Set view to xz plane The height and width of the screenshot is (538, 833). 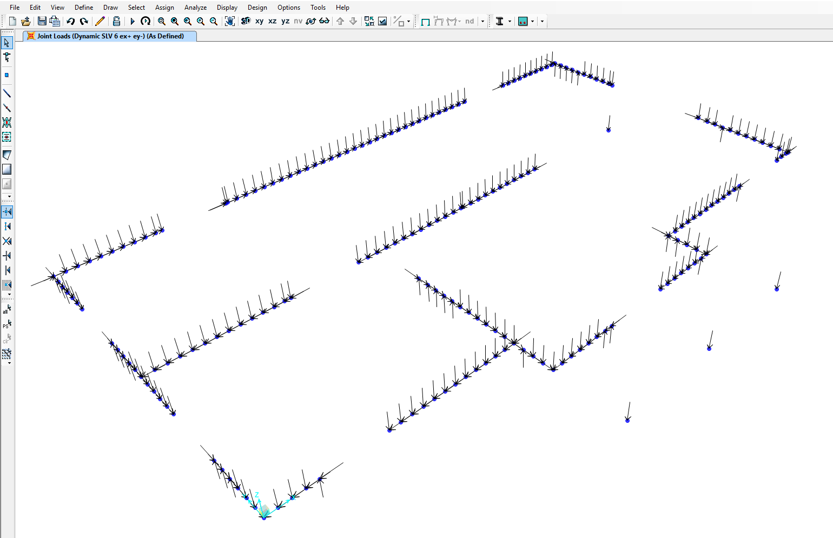tap(273, 21)
